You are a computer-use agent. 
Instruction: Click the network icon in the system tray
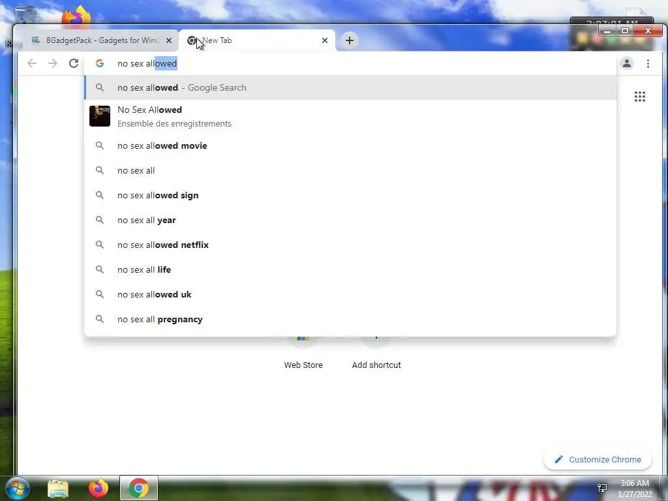[602, 487]
